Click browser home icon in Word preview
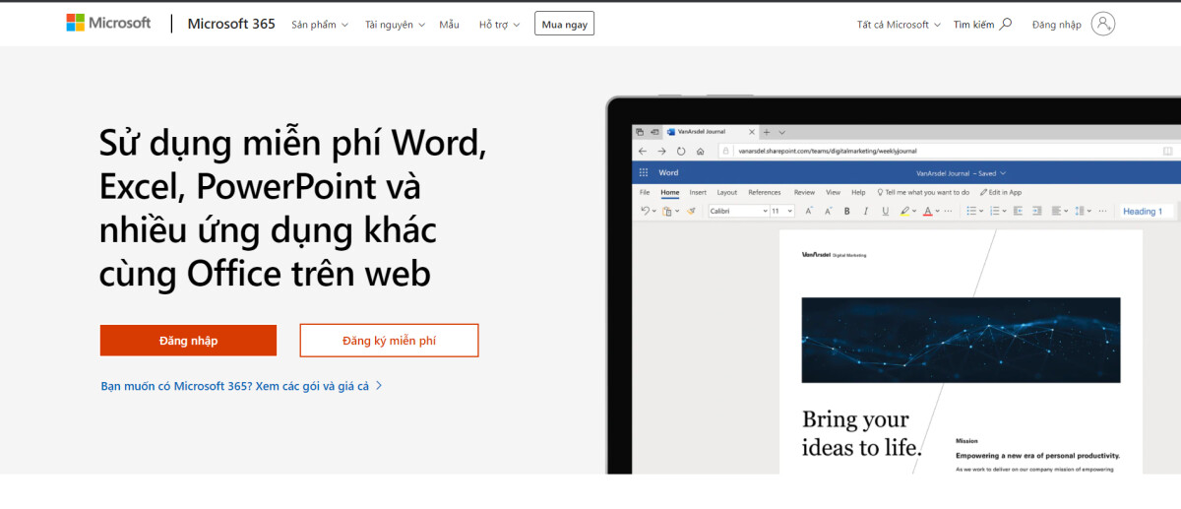This screenshot has height=509, width=1181. 700,152
